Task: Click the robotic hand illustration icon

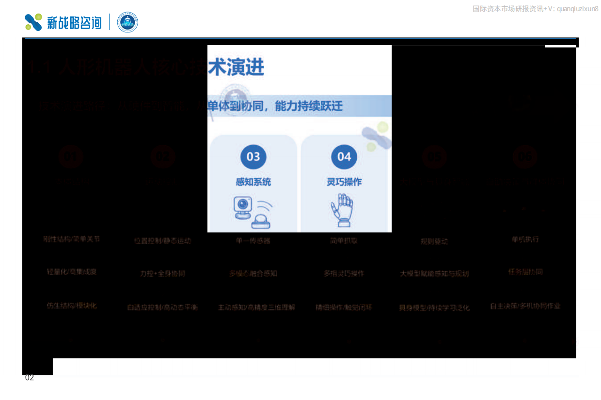Action: point(343,210)
